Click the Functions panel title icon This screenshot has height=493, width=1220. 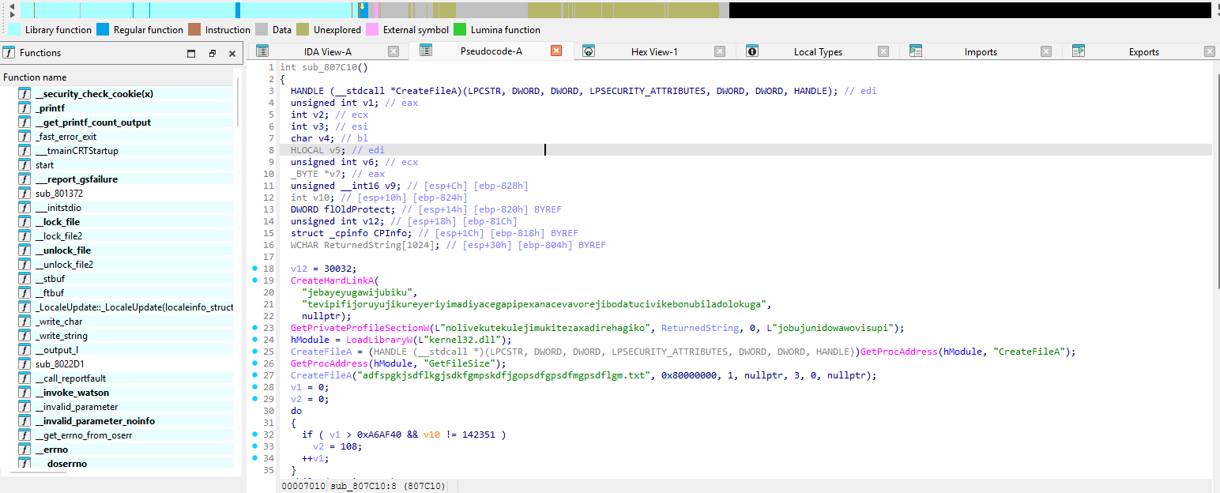point(9,53)
